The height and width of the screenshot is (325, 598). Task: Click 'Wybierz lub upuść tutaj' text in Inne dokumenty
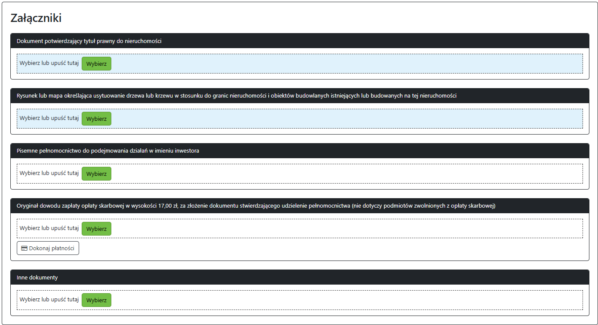(49, 300)
